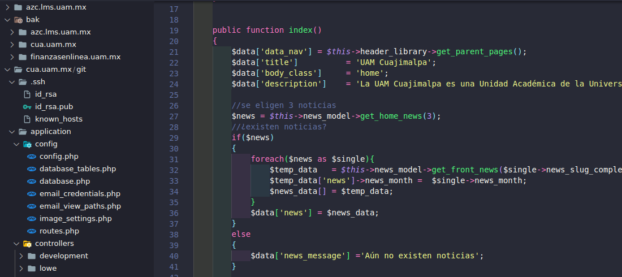The image size is (622, 277).
Task: Select the development folder label
Action: click(x=64, y=256)
